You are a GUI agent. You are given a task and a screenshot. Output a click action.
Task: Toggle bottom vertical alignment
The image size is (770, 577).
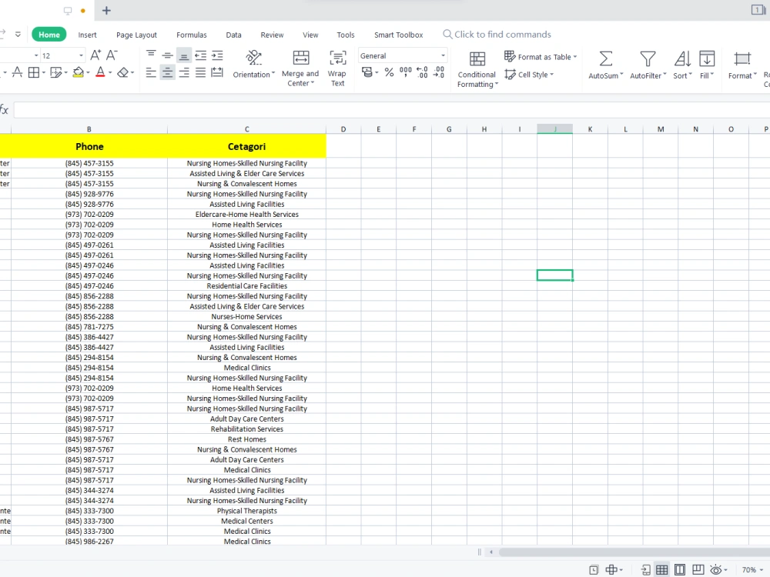184,55
